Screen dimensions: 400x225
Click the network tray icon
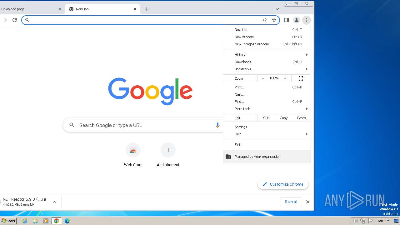pyautogui.click(x=363, y=221)
